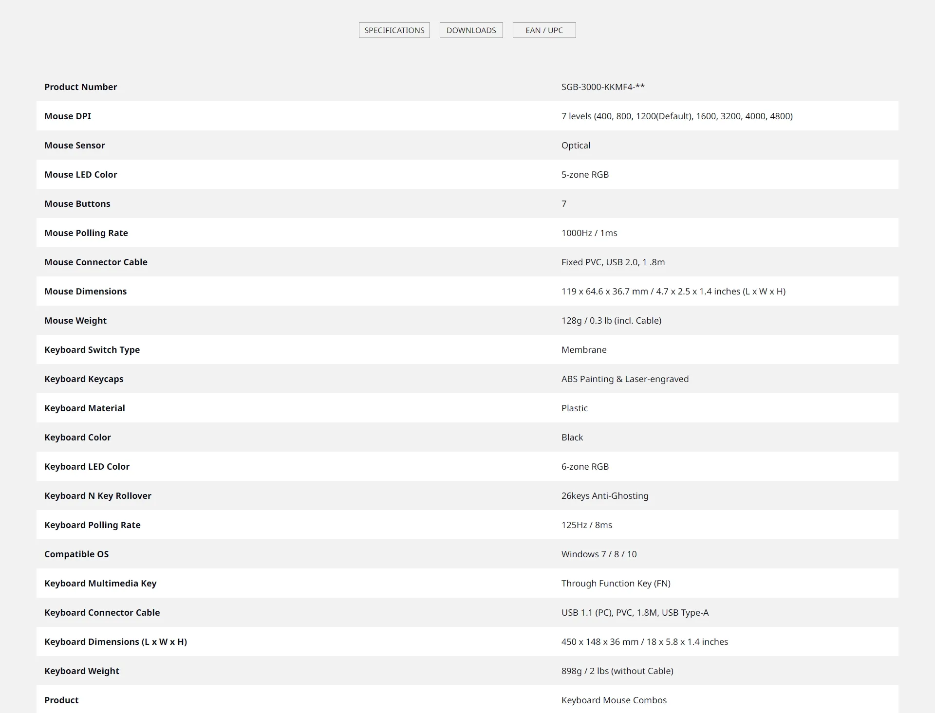Select the EAN / UPC tab
Viewport: 935px width, 713px height.
[x=544, y=30]
